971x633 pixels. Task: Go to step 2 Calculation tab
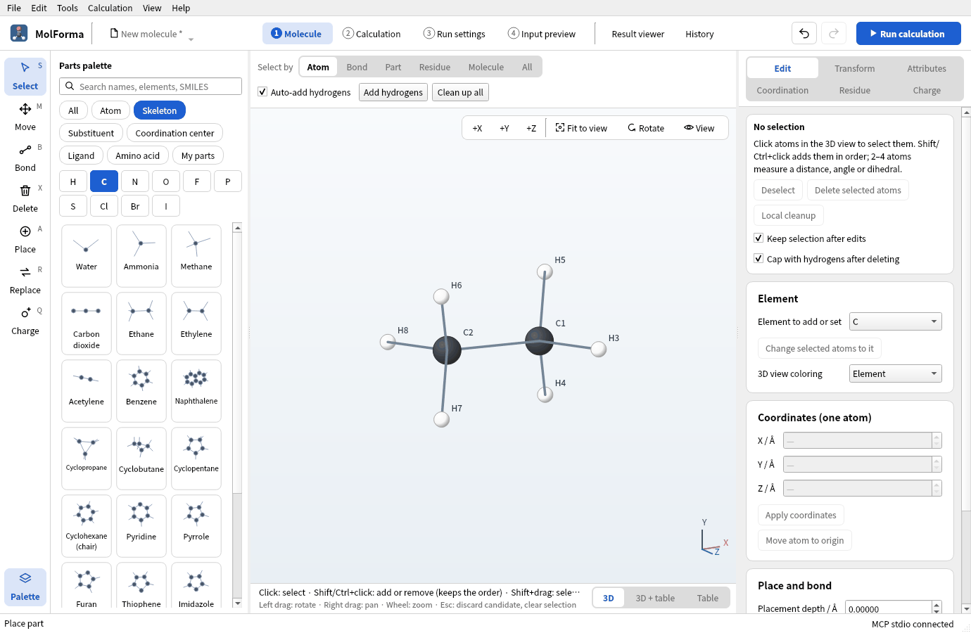click(372, 34)
